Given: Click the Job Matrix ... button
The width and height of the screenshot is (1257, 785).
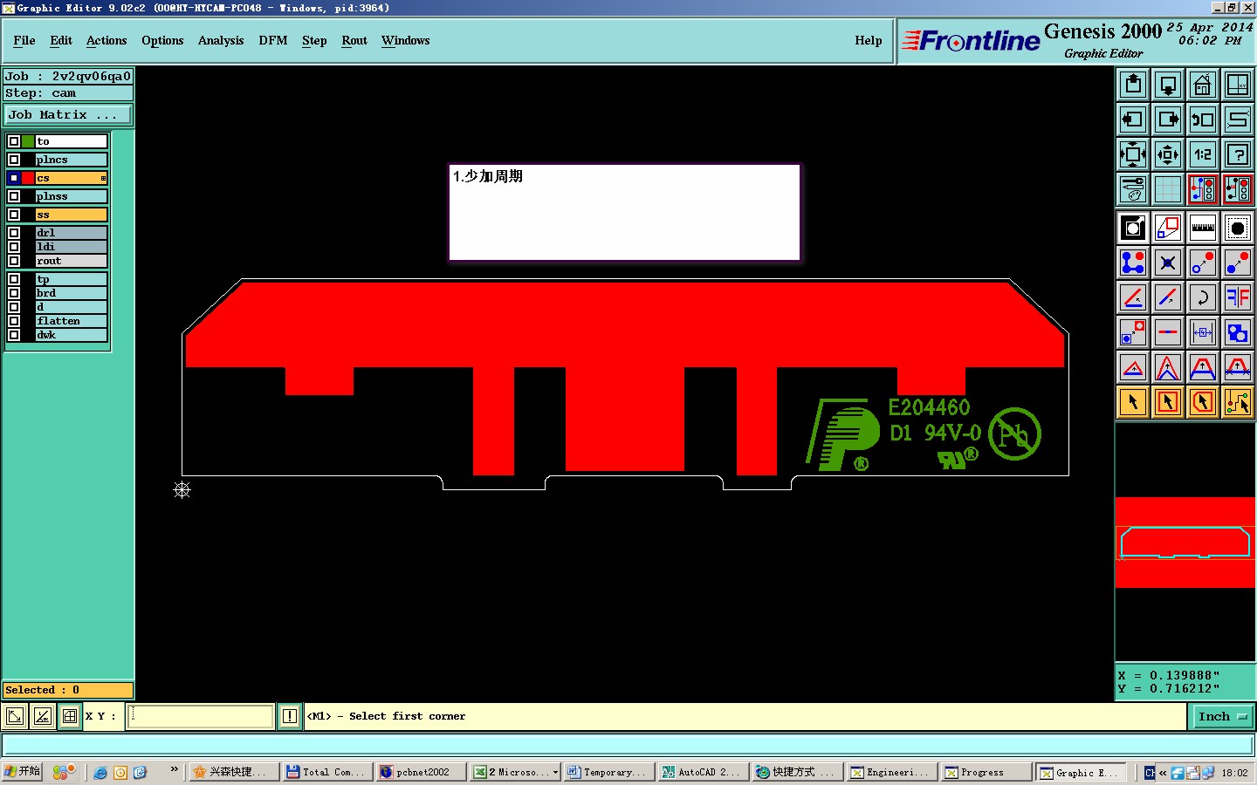Looking at the screenshot, I should pyautogui.click(x=68, y=115).
